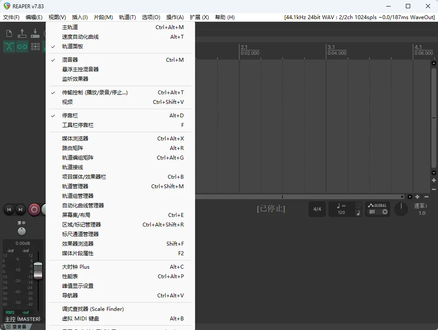Click the round play icon beside horizontal scrollbar
The image size is (438, 330).
(410, 197)
